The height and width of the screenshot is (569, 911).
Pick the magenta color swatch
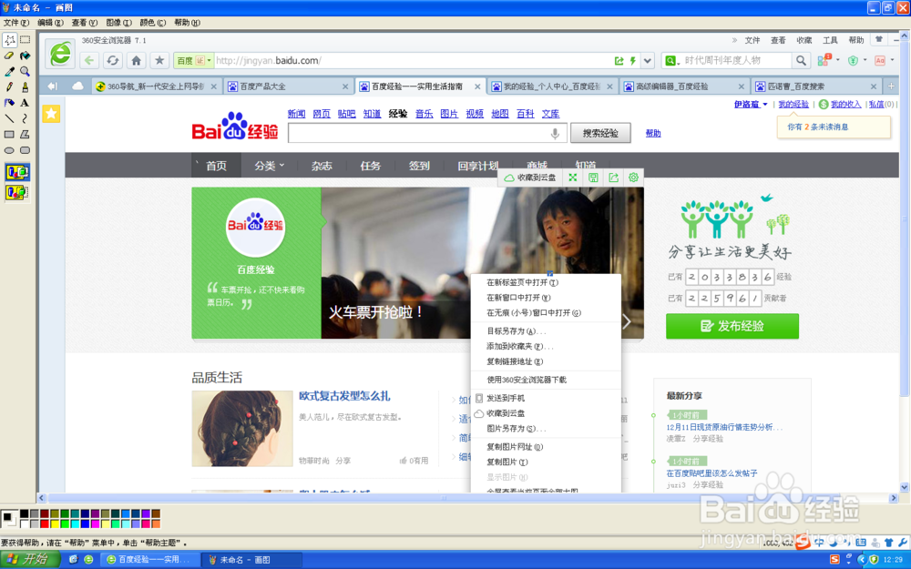[x=95, y=523]
